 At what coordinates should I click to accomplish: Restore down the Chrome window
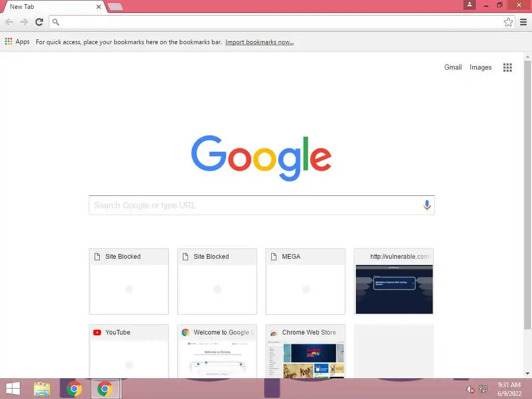(499, 5)
